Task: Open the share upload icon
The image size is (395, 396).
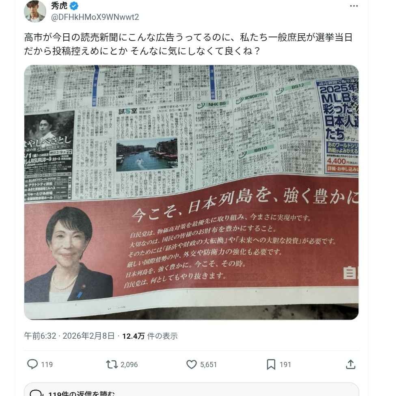Action: [x=351, y=364]
